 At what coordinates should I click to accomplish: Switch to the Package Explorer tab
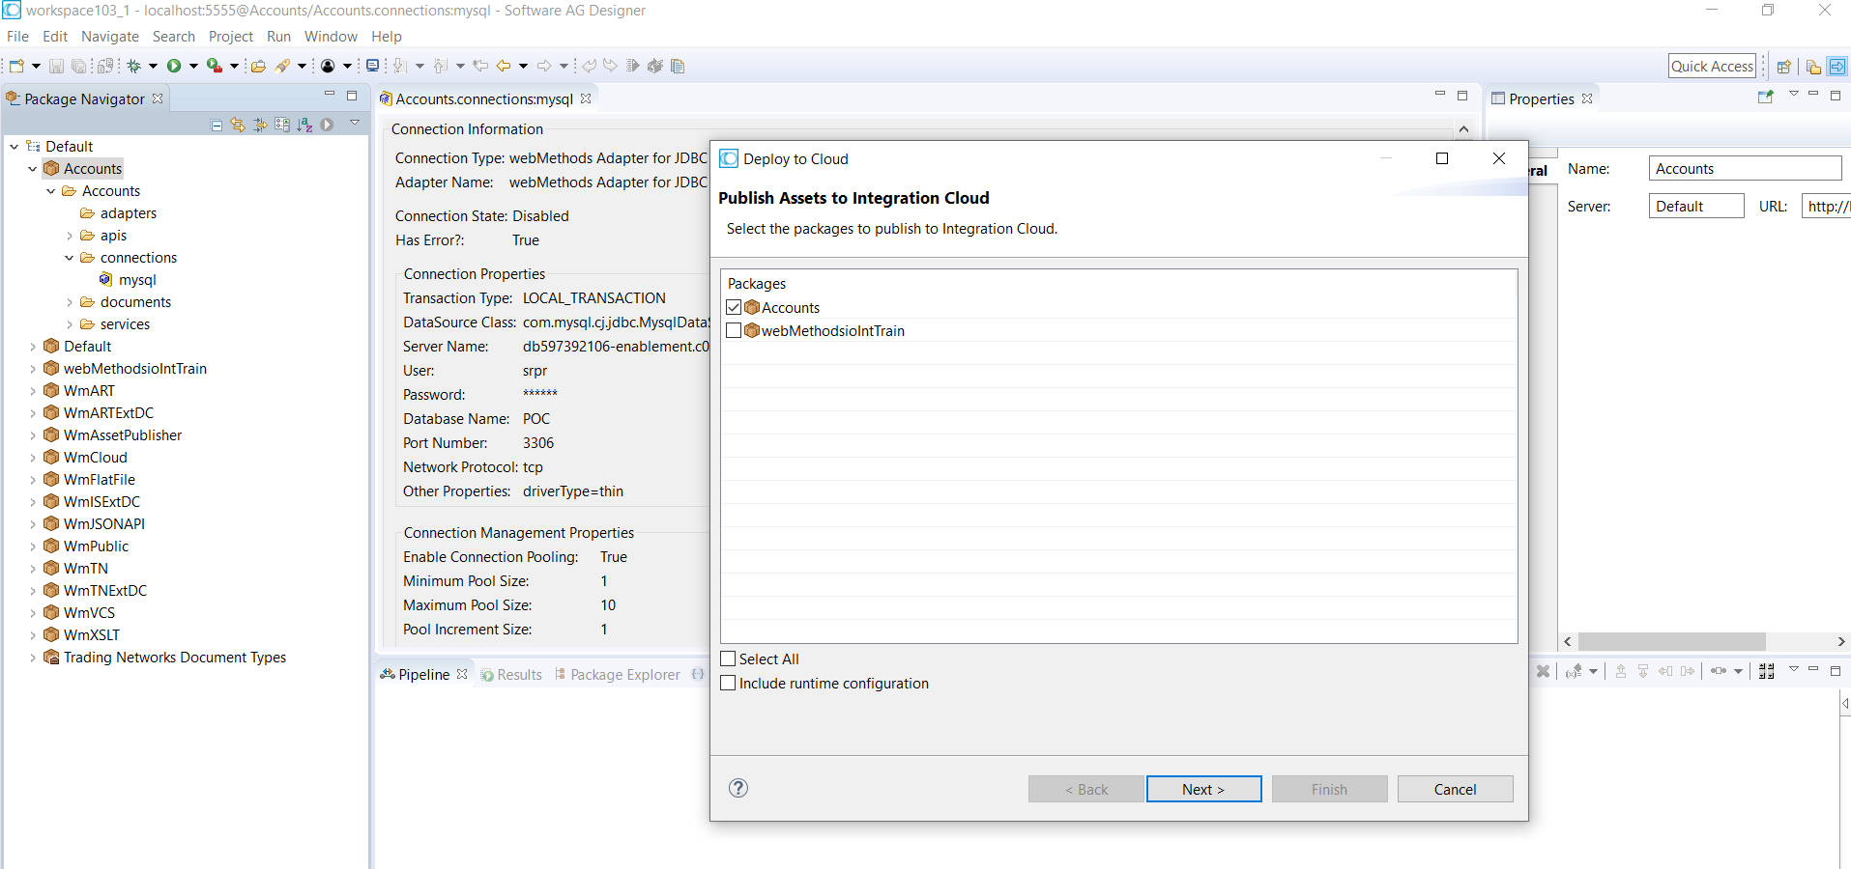[617, 675]
